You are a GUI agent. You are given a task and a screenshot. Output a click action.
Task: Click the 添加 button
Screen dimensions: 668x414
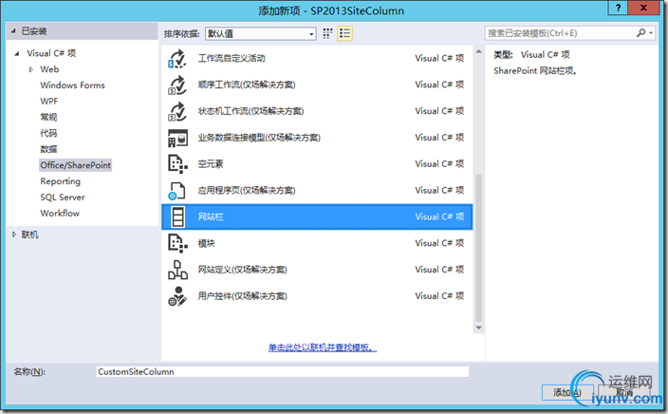tap(567, 392)
